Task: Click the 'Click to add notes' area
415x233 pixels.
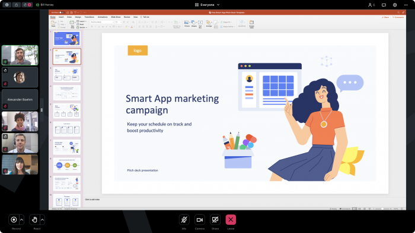Action: point(92,199)
